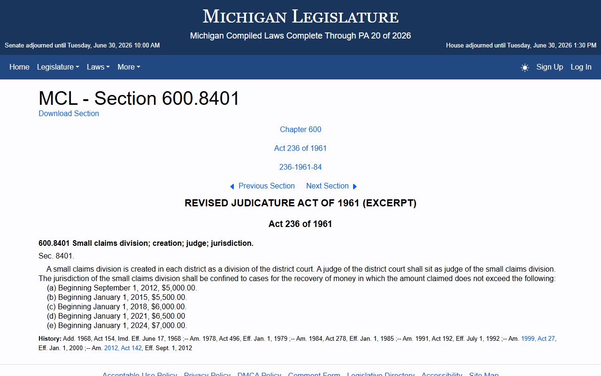The image size is (601, 376).
Task: Go to the Previous Section
Action: tap(267, 186)
